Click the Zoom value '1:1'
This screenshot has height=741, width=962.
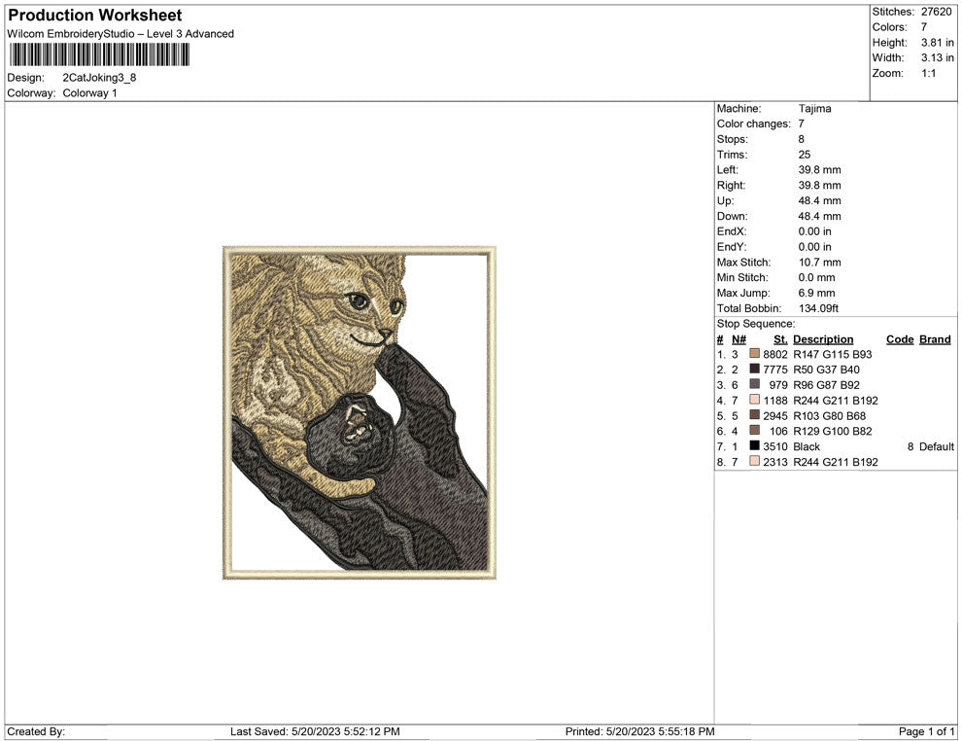pos(928,73)
